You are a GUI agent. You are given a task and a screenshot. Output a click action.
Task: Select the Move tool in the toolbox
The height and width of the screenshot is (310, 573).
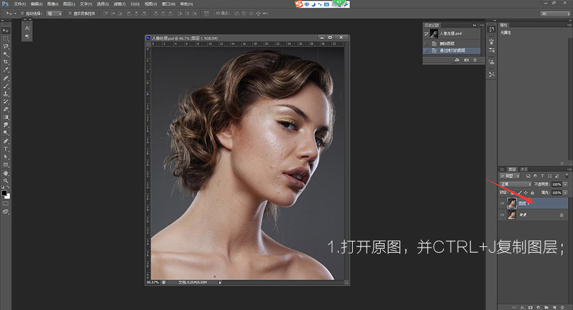tap(6, 31)
